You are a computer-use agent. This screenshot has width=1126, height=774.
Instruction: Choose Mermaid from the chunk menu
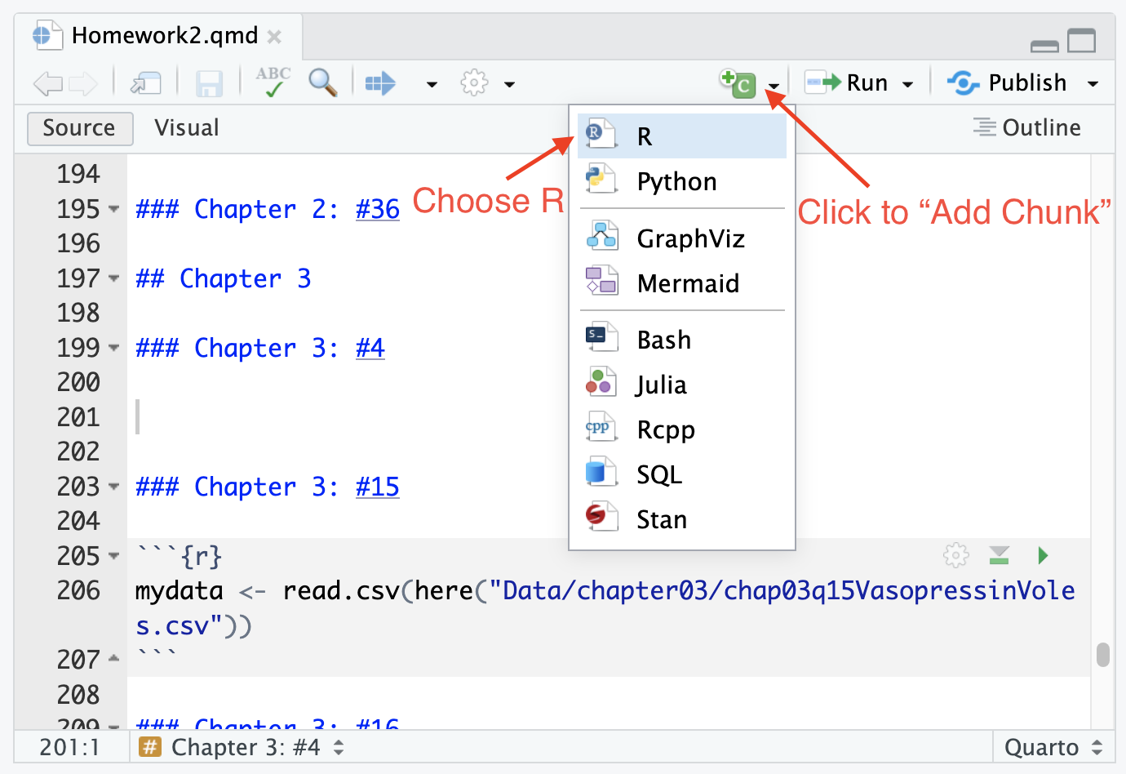(681, 282)
